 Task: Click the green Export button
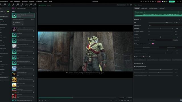[172, 1]
